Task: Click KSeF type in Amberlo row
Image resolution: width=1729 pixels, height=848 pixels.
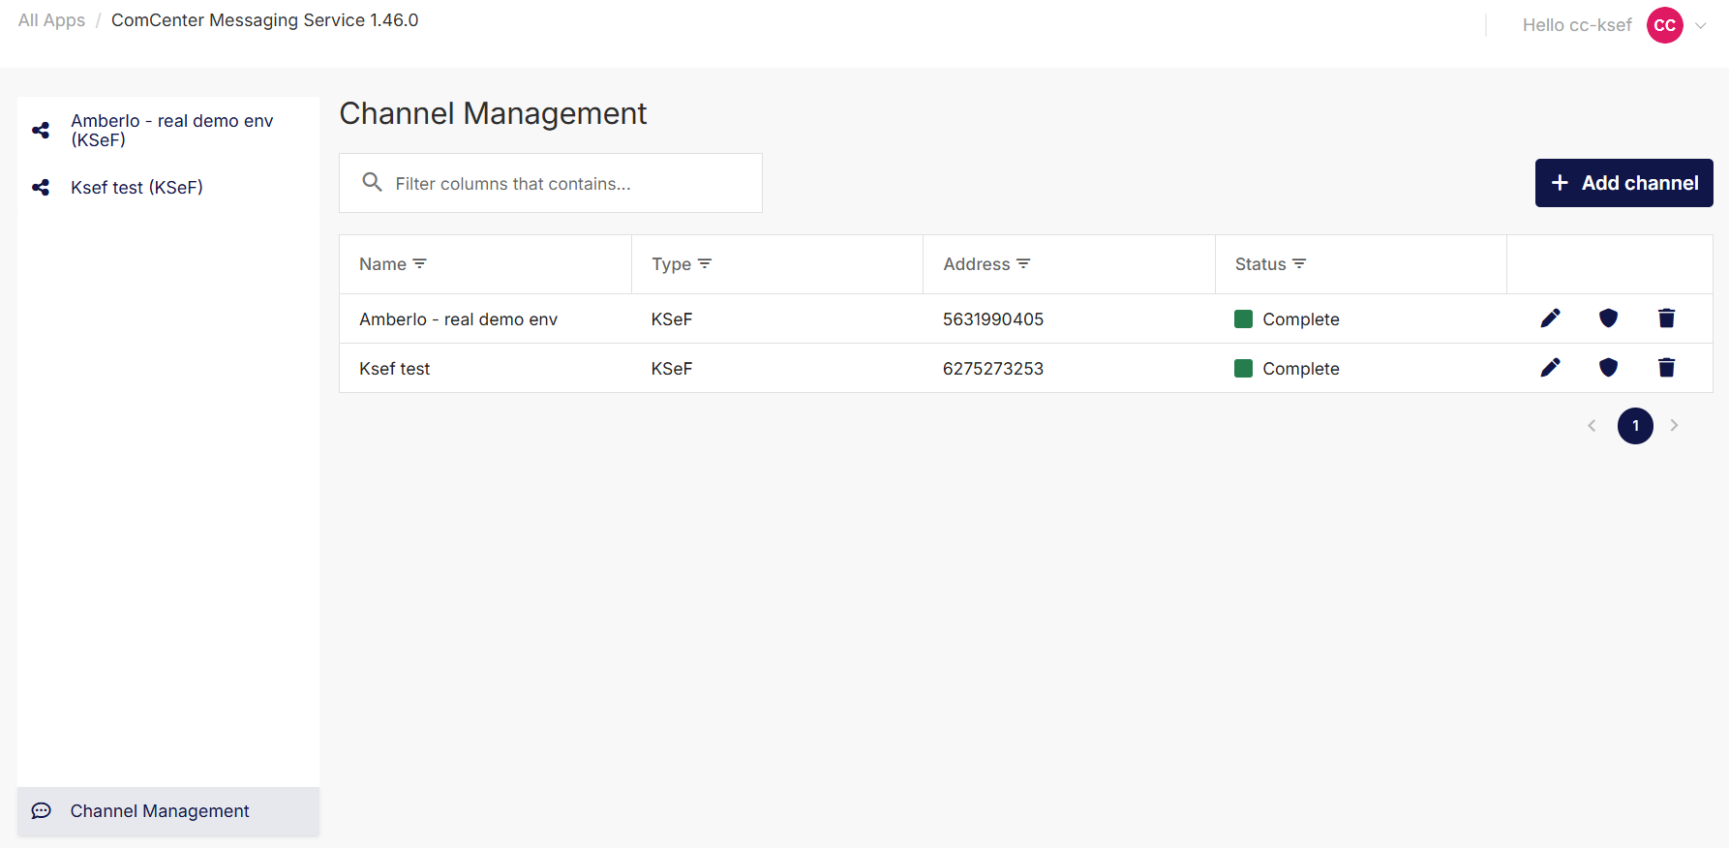Action: [x=672, y=319]
